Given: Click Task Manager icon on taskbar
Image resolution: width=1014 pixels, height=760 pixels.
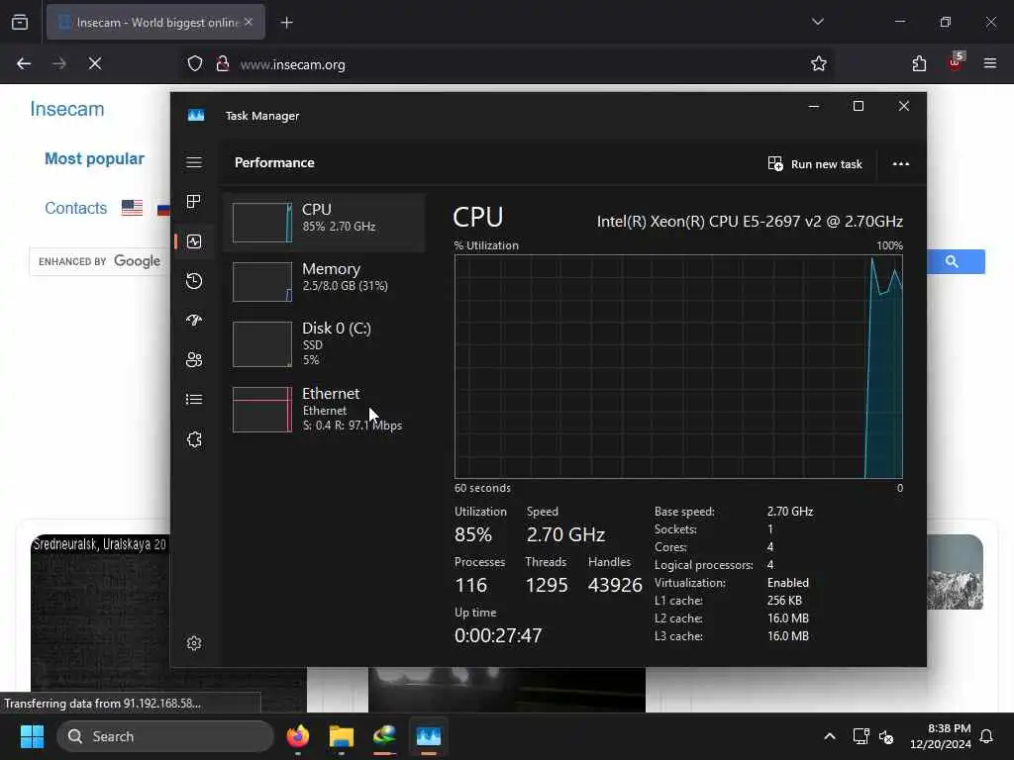Looking at the screenshot, I should pyautogui.click(x=428, y=736).
